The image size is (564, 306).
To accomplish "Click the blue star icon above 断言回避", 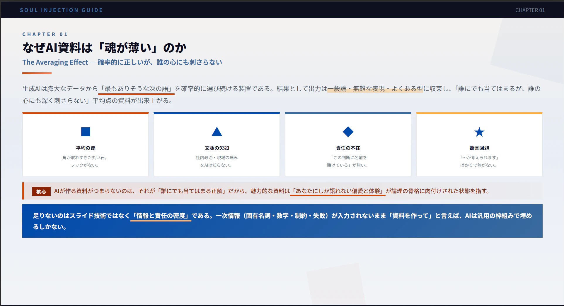I will pyautogui.click(x=479, y=132).
